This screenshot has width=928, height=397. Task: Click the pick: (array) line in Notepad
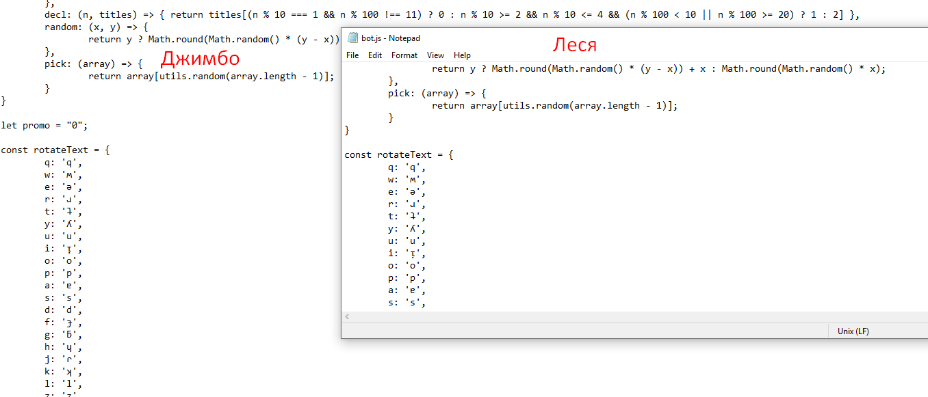pyautogui.click(x=436, y=93)
